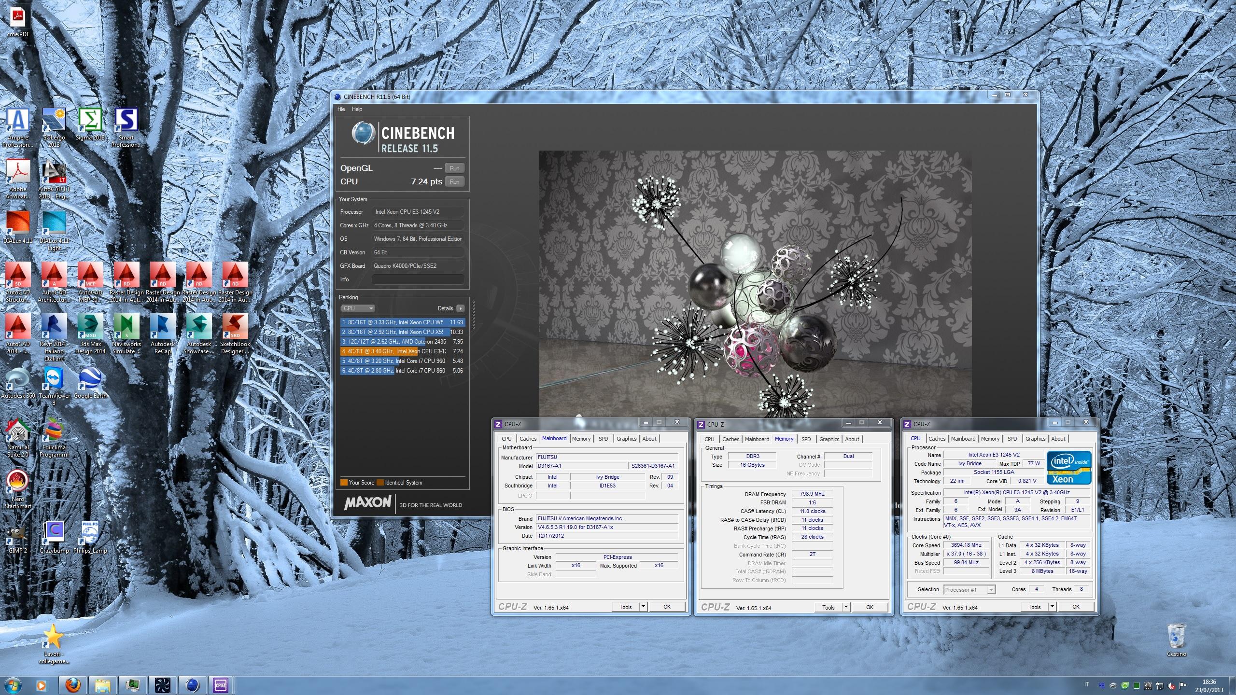Expand ranking Details arrow in Cinebench
The width and height of the screenshot is (1236, 695).
pyautogui.click(x=460, y=308)
